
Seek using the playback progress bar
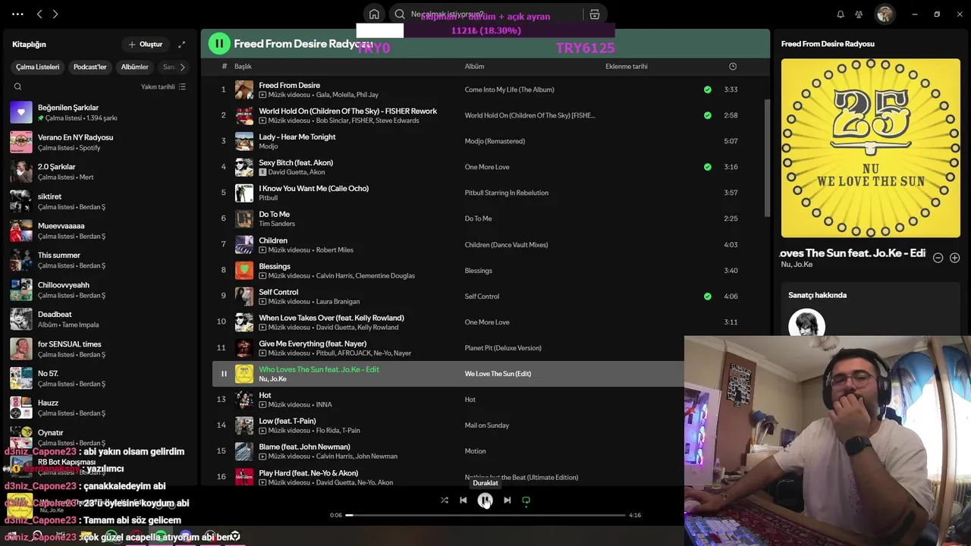pyautogui.click(x=485, y=515)
